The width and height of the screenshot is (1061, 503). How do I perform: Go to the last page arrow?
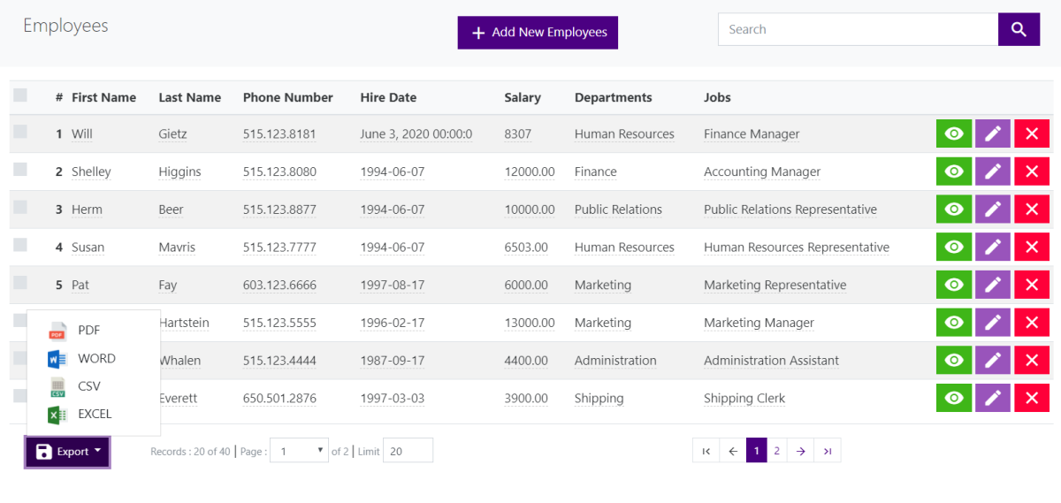tap(827, 451)
